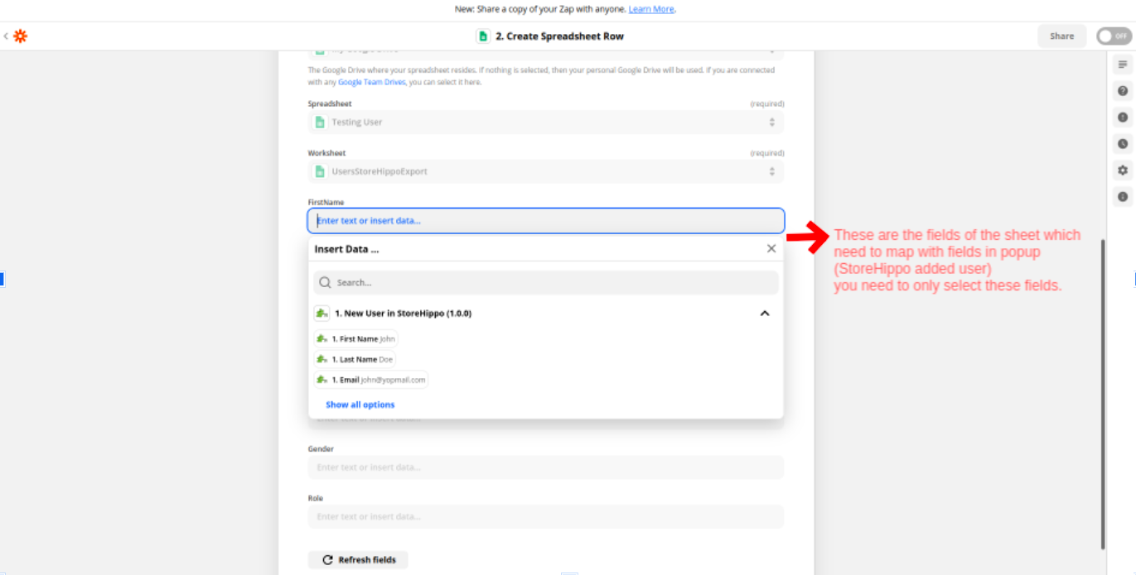Click Show all options link
Image resolution: width=1136 pixels, height=575 pixels.
coord(360,405)
